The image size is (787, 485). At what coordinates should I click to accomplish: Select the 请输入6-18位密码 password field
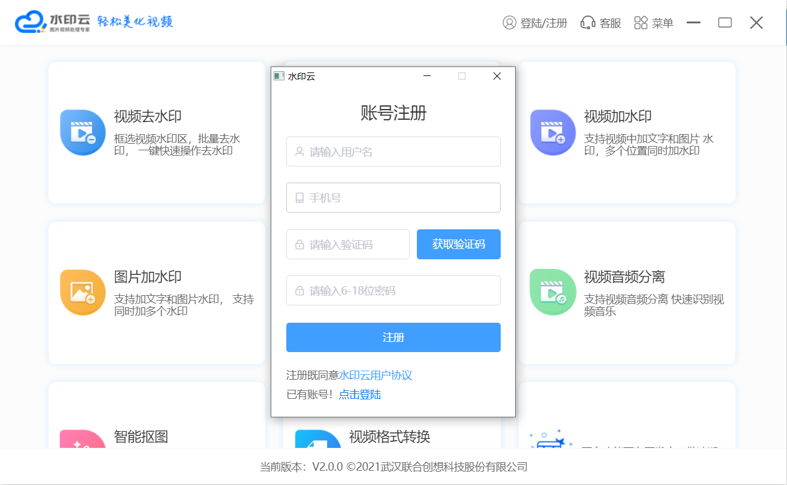tap(393, 290)
